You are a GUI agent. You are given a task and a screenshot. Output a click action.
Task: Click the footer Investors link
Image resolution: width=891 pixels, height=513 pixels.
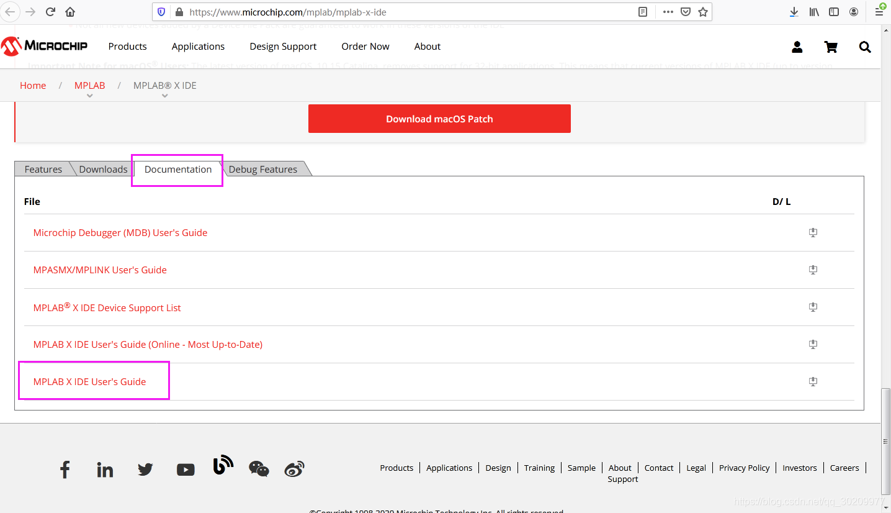pos(800,468)
